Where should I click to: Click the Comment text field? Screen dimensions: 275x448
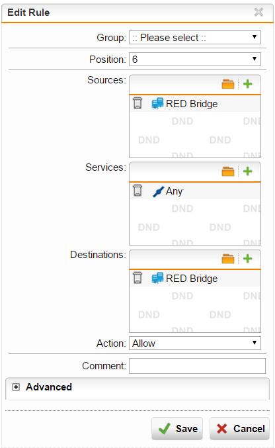point(197,366)
